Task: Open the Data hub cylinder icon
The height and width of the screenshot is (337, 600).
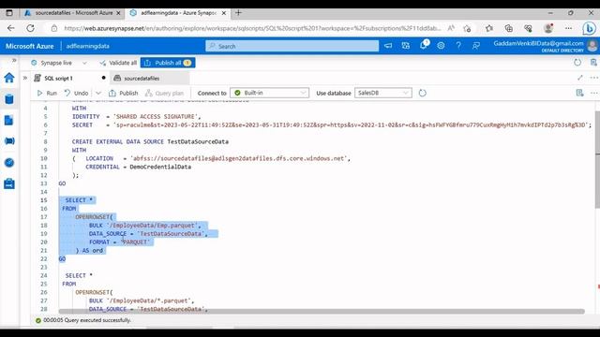Action: tap(9, 99)
